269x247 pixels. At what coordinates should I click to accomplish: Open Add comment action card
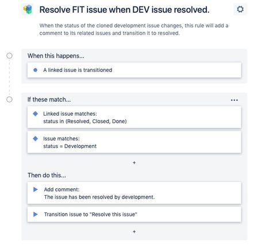tap(134, 193)
